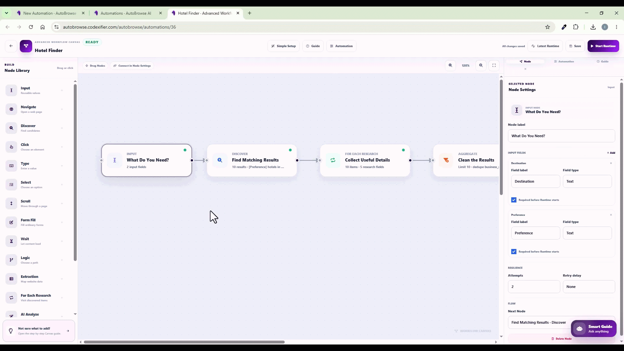Click the Node Library vertical scrollbar
The width and height of the screenshot is (624, 351).
coord(75,172)
